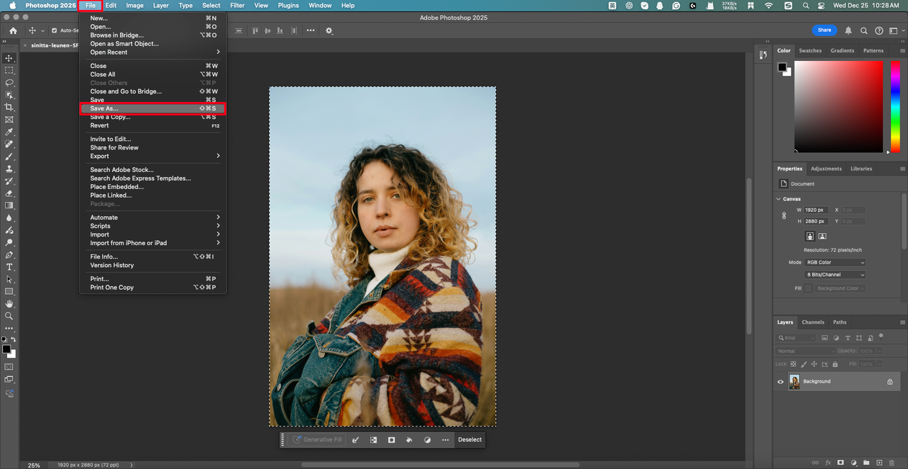908x469 pixels.
Task: Select the Lasso tool
Action: 9,83
